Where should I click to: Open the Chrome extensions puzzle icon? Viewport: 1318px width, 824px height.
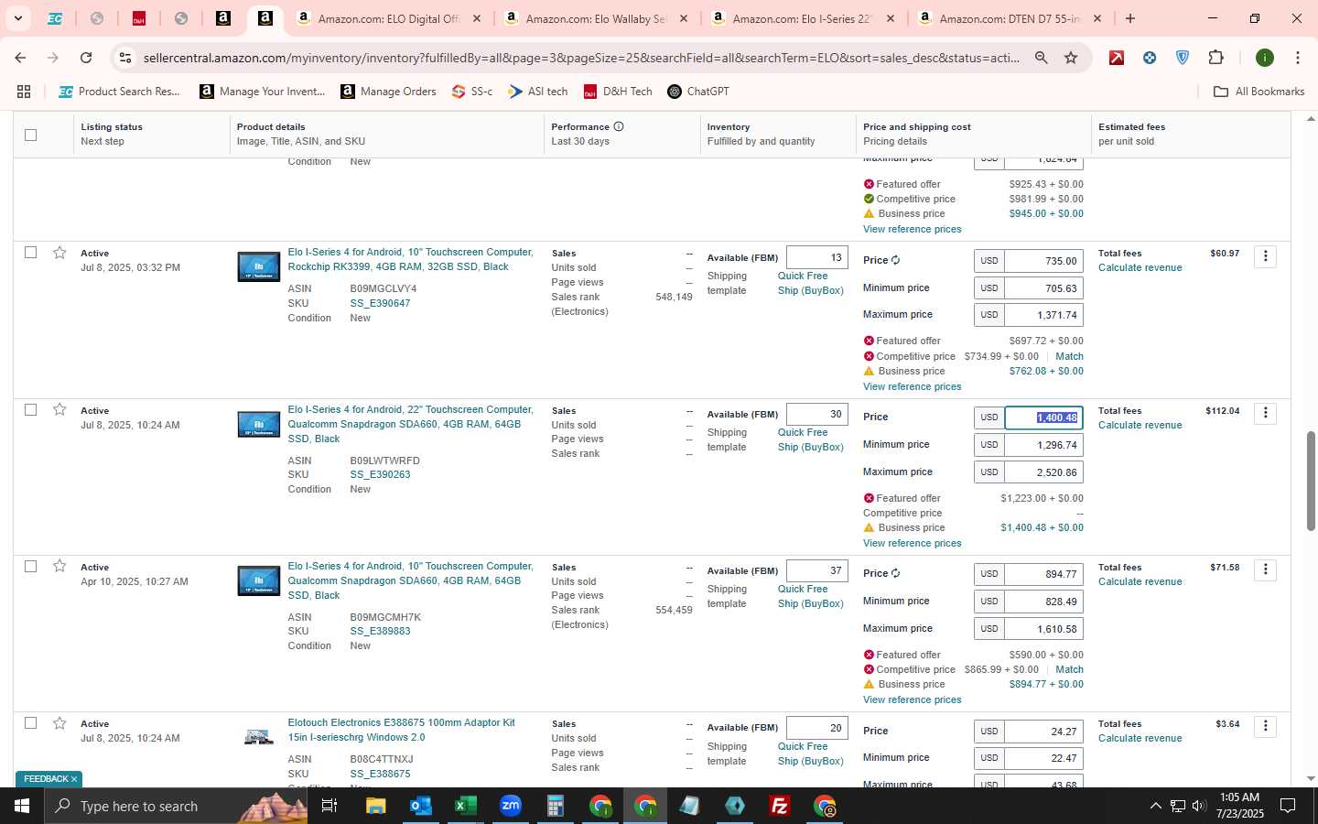[1215, 58]
